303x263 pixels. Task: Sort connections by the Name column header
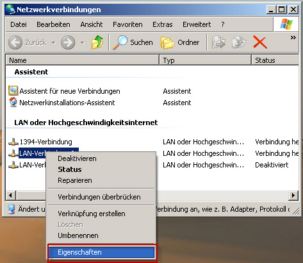coord(82,60)
